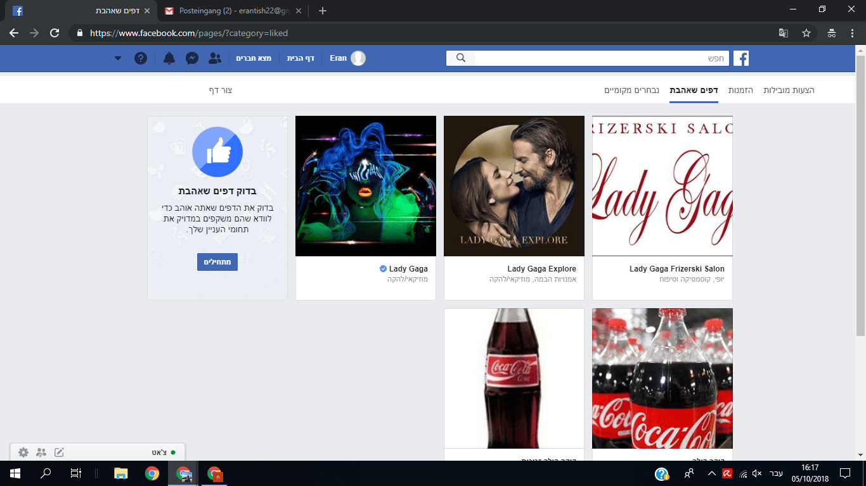Select the נבחרים מקומיים tab
This screenshot has width=866, height=486.
(x=631, y=90)
